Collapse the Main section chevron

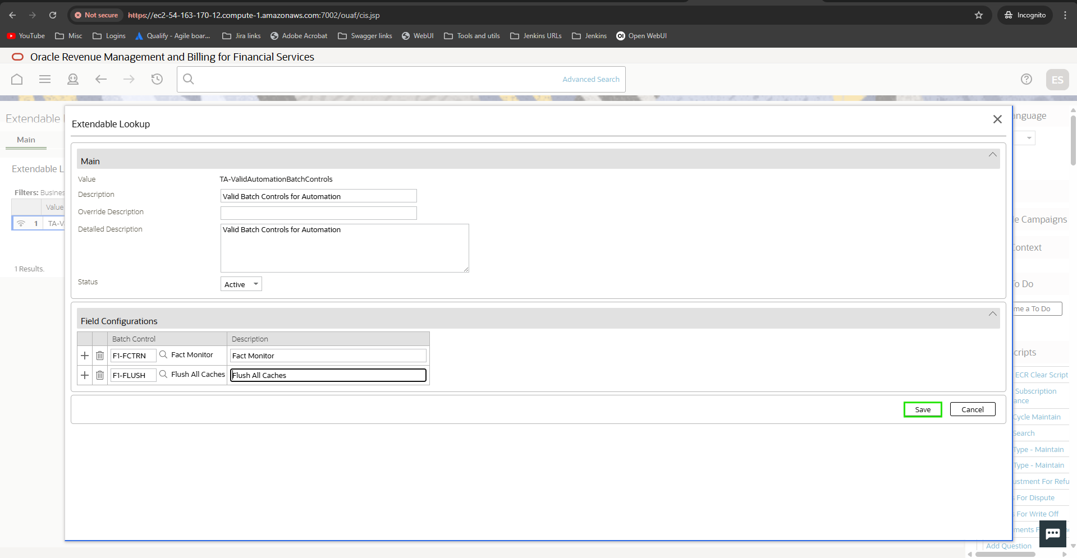point(992,155)
